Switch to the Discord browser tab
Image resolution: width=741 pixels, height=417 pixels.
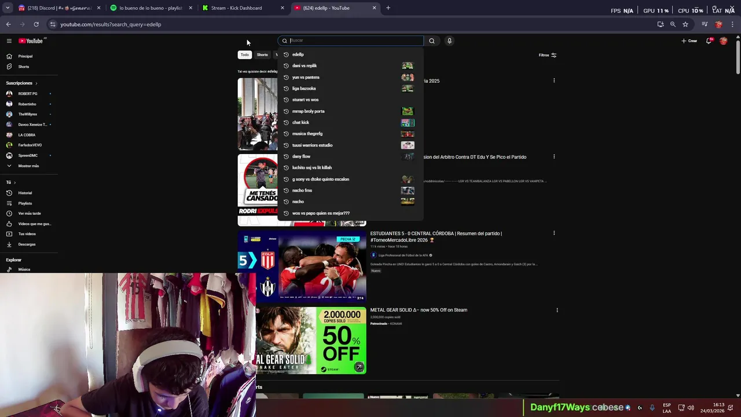pos(59,8)
